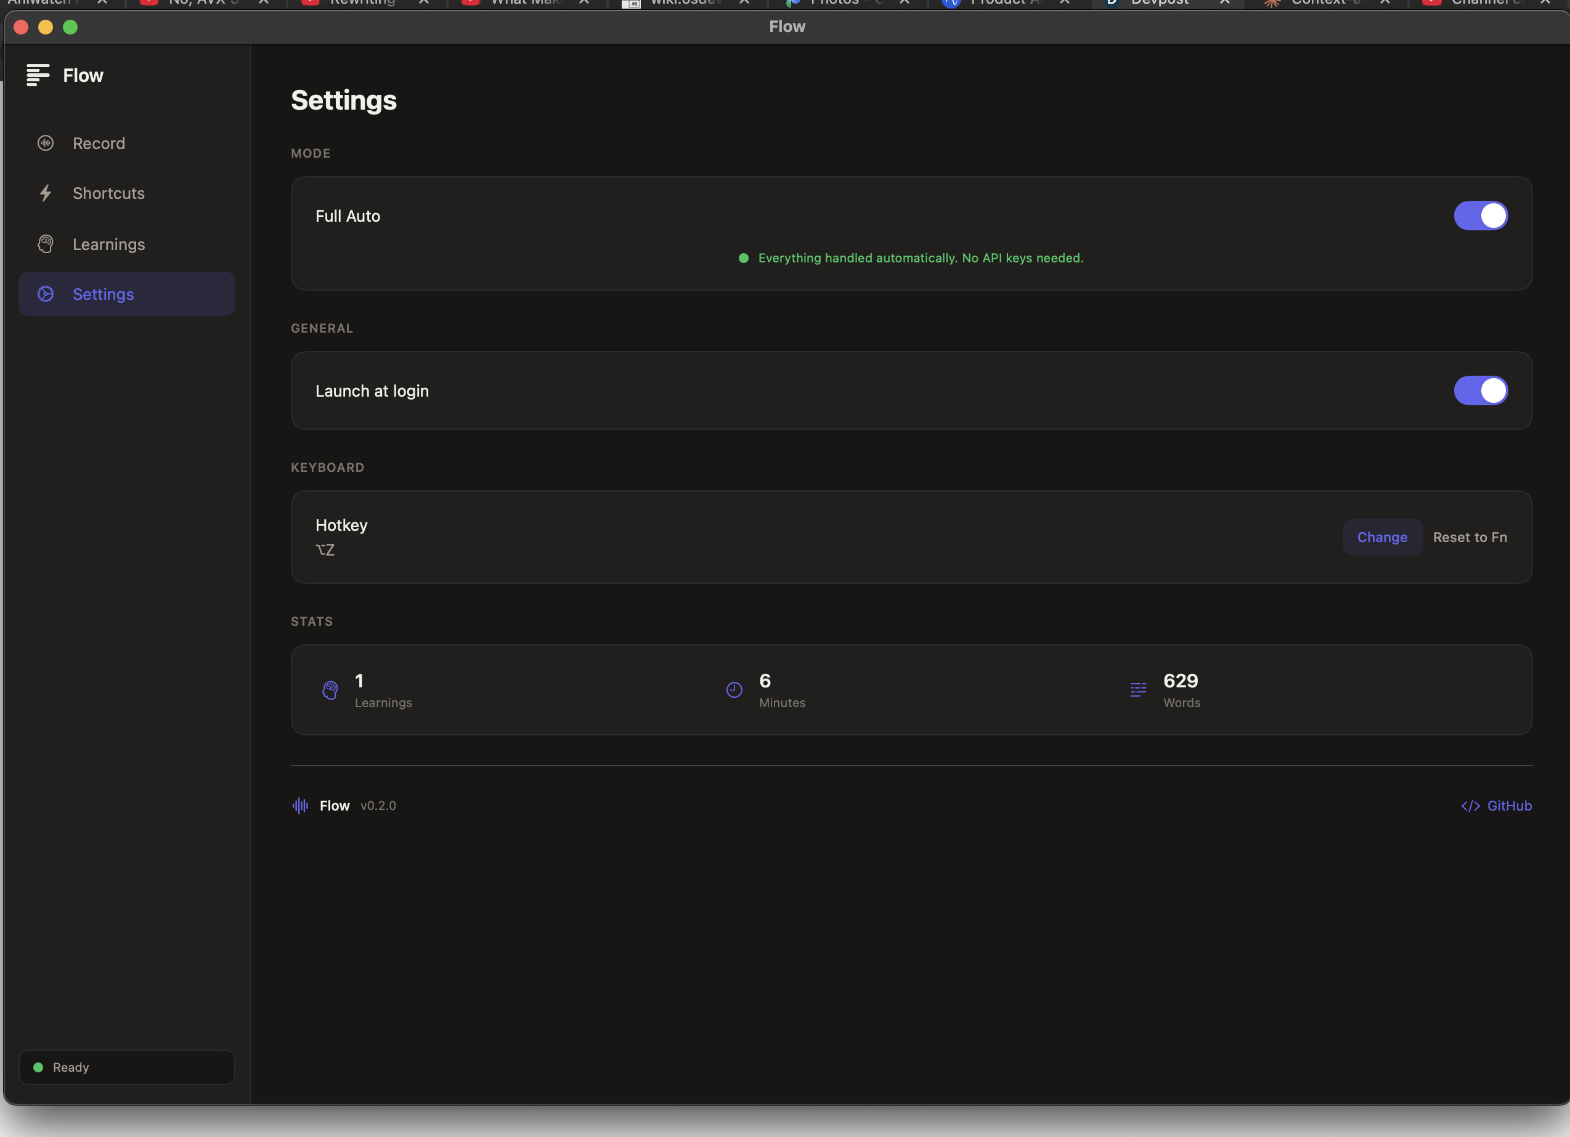Open the Record section

99,144
